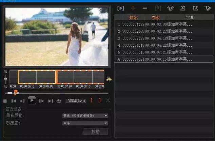This screenshot has height=141, width=215.
Task: Click timeline ruler label 00:00:08:10
Action: pos(83,86)
